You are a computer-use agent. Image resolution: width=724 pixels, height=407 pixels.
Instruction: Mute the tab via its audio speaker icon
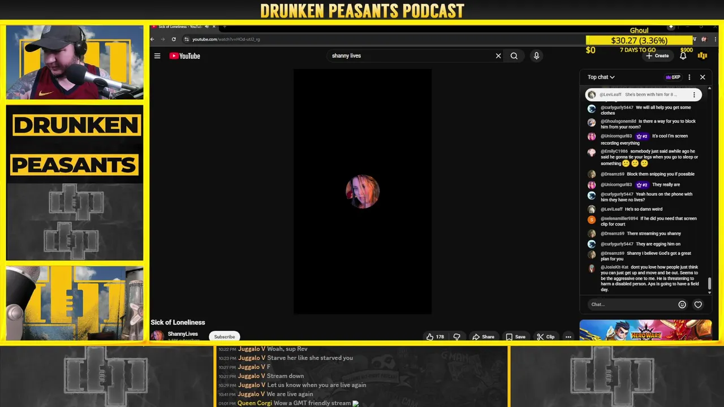coord(206,27)
